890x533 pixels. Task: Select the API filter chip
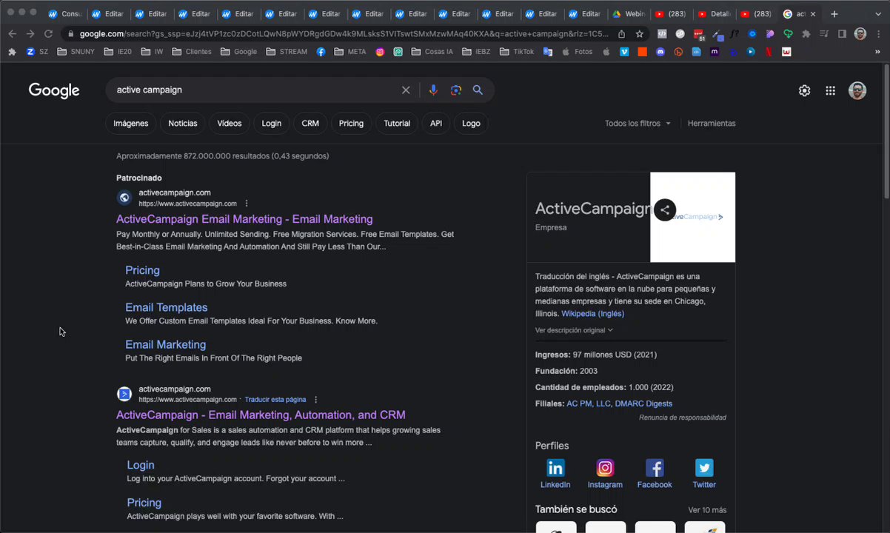(436, 124)
